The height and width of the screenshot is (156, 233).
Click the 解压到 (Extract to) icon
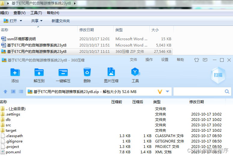[x=39, y=72]
